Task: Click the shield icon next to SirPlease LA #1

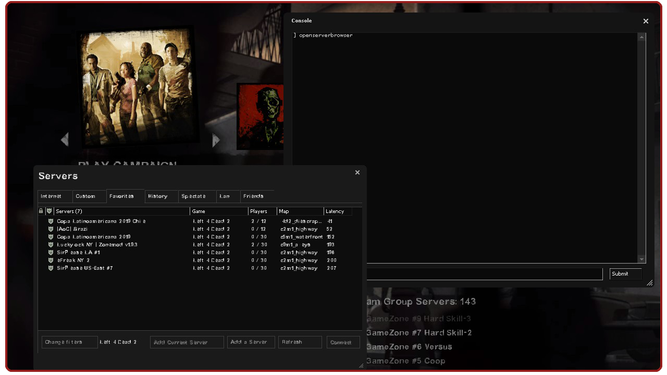Action: [x=51, y=253]
